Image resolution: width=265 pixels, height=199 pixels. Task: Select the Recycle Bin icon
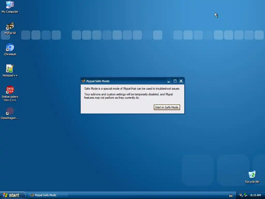(x=252, y=177)
